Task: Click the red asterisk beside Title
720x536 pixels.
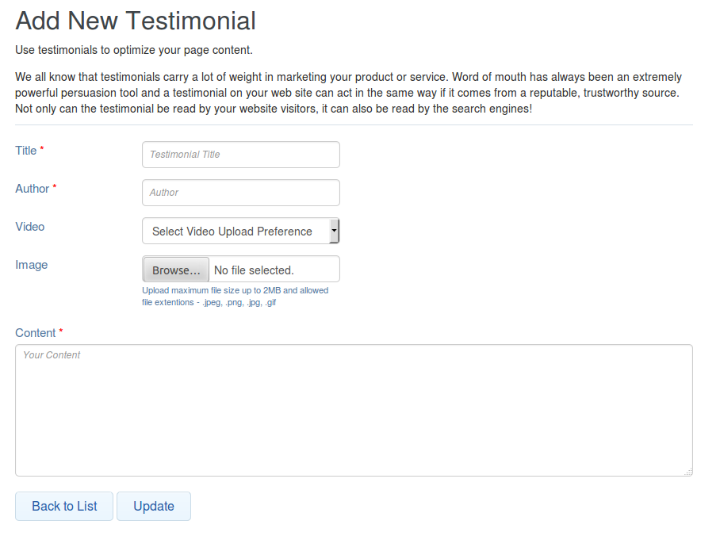Action: coord(40,147)
